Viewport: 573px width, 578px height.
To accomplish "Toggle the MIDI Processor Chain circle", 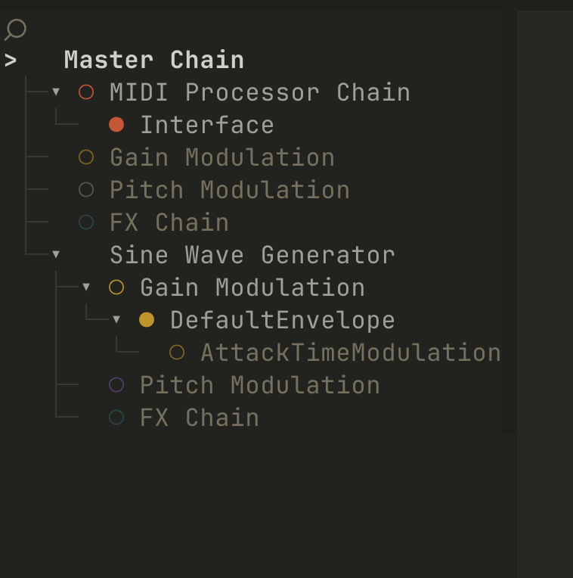I will (86, 92).
